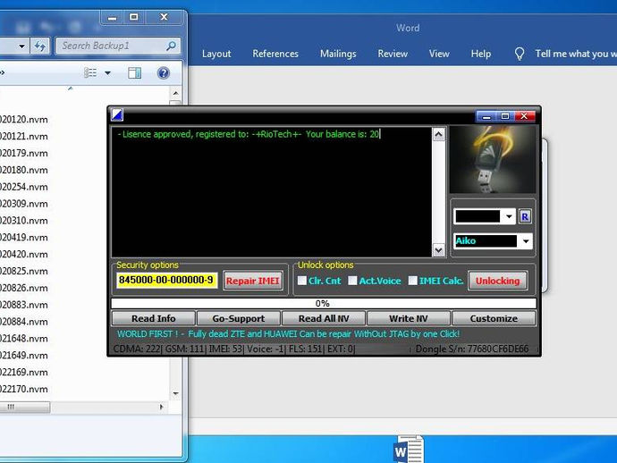The height and width of the screenshot is (463, 617).
Task: Click log scrollbar up arrow in dongle tool
Action: 438,135
